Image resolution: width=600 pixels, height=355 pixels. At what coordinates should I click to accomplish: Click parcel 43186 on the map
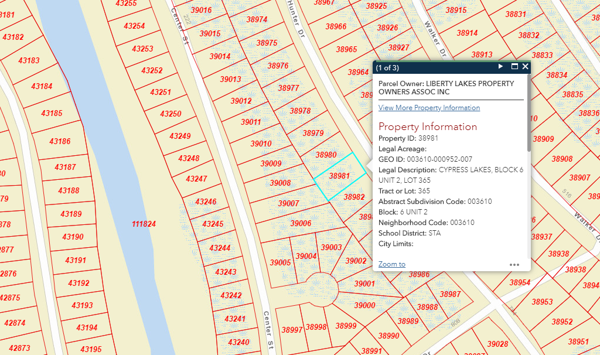60,141
